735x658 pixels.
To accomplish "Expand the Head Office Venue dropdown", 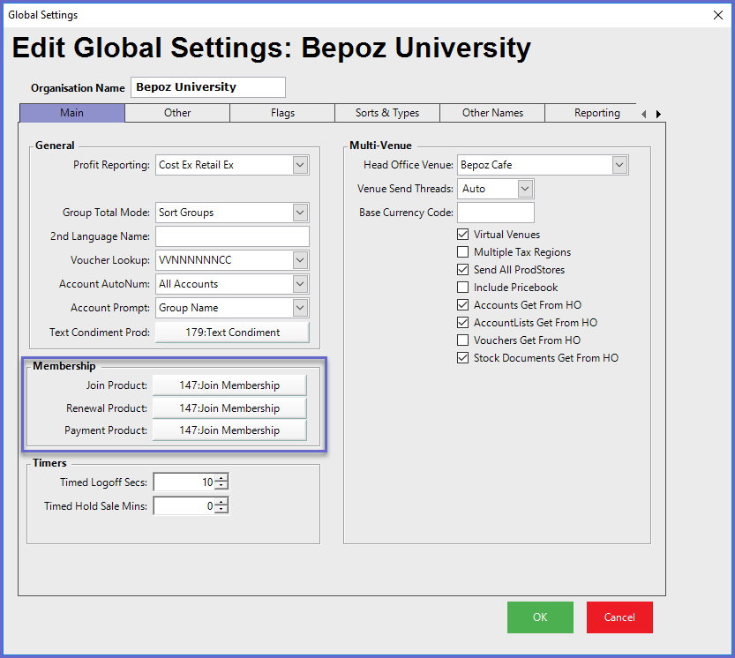I will pyautogui.click(x=619, y=165).
